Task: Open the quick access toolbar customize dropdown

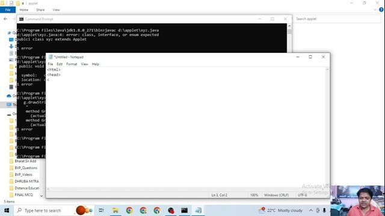Action: (x=23, y=4)
